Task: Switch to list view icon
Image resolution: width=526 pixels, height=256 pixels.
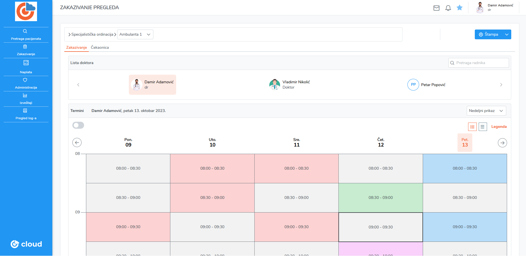Action: point(483,127)
